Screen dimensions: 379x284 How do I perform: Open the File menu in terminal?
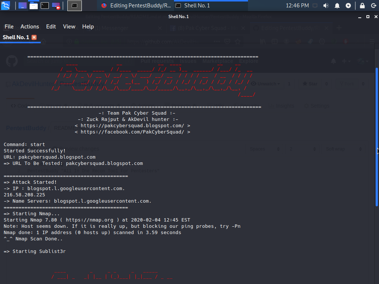pyautogui.click(x=9, y=27)
